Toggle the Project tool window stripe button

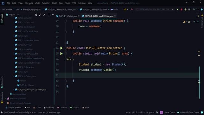[2, 19]
